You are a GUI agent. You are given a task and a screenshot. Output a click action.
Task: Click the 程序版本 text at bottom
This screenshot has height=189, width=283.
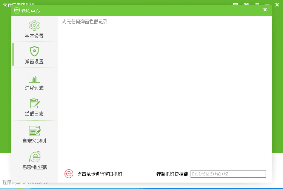click(x=8, y=182)
